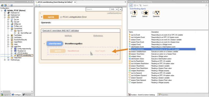This screenshot has height=97, width=209.
Task: Select the opcUa.NodeAction catalog row
Action: coord(162,49)
